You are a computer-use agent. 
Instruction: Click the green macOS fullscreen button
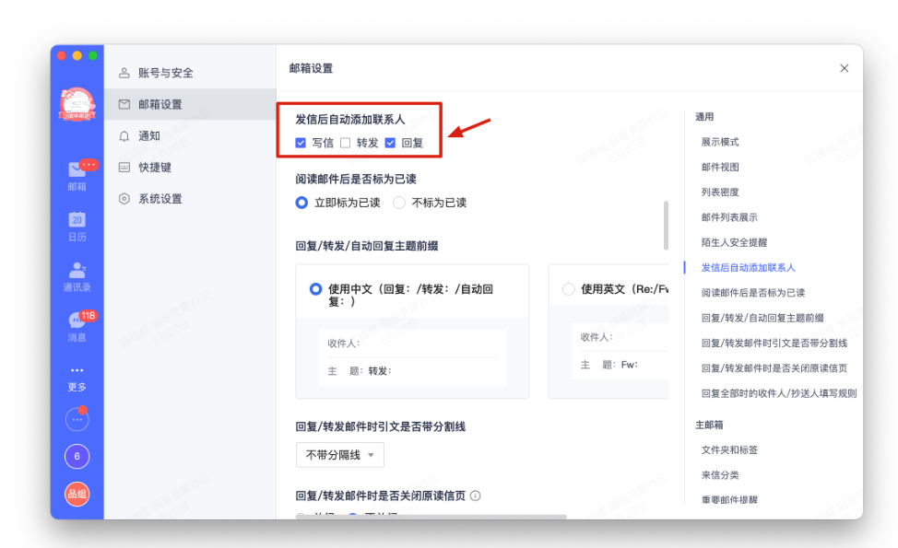click(x=93, y=55)
